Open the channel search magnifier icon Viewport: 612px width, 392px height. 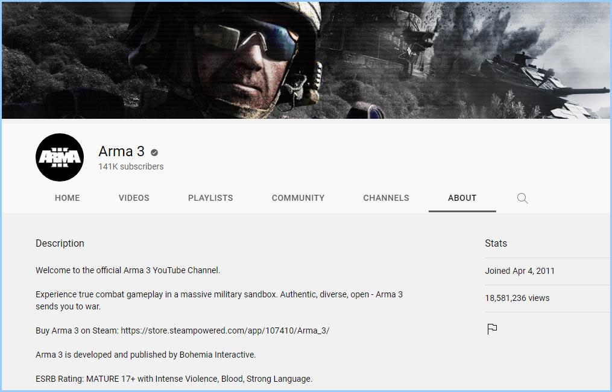522,198
